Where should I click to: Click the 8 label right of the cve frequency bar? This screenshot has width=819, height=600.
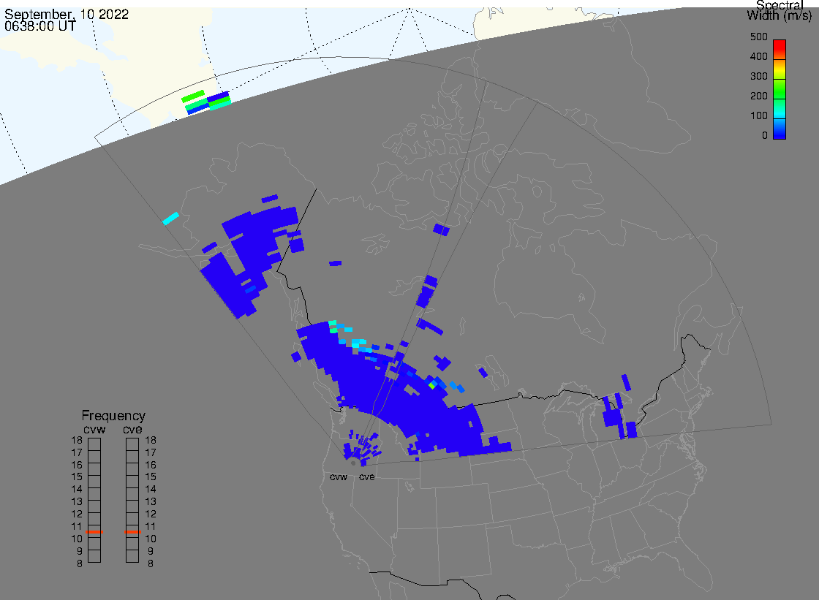point(151,563)
